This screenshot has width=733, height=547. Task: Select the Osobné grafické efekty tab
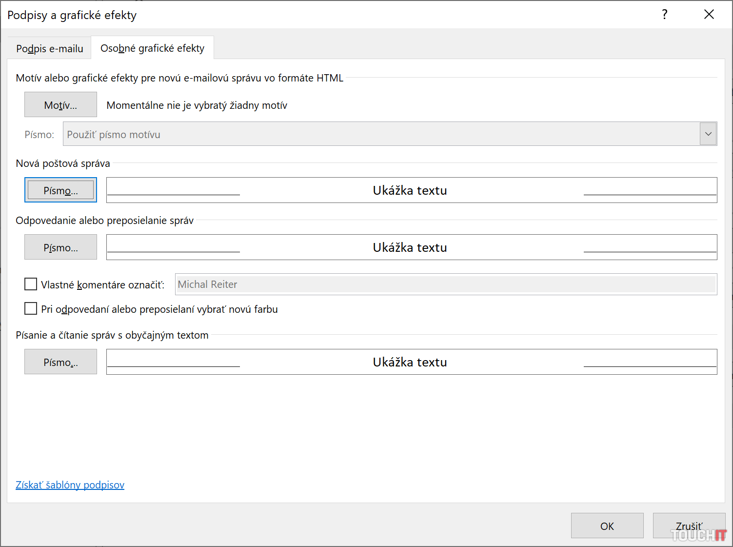(152, 48)
